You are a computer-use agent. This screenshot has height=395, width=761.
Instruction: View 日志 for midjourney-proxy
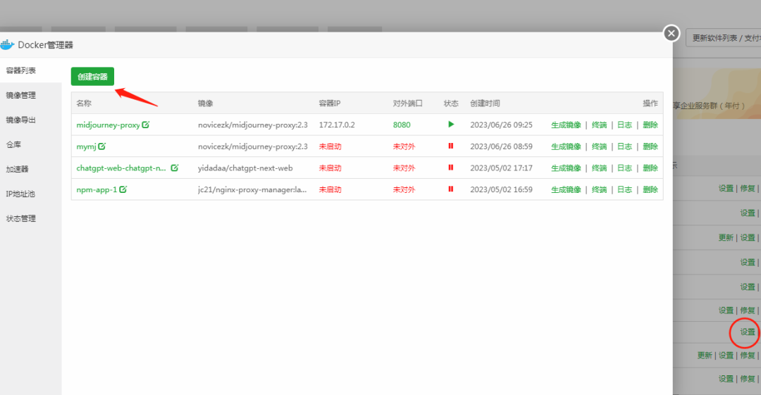(x=624, y=125)
